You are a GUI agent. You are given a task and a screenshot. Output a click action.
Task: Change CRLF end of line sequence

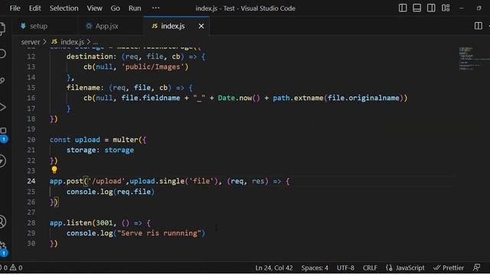click(x=370, y=268)
